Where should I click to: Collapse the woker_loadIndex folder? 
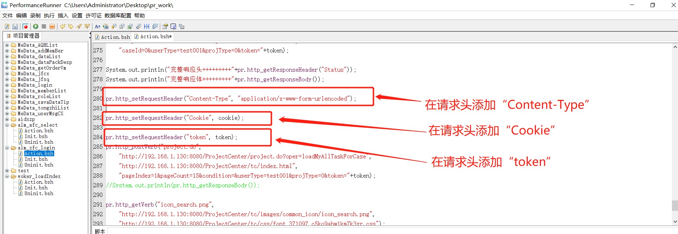(x=7, y=176)
